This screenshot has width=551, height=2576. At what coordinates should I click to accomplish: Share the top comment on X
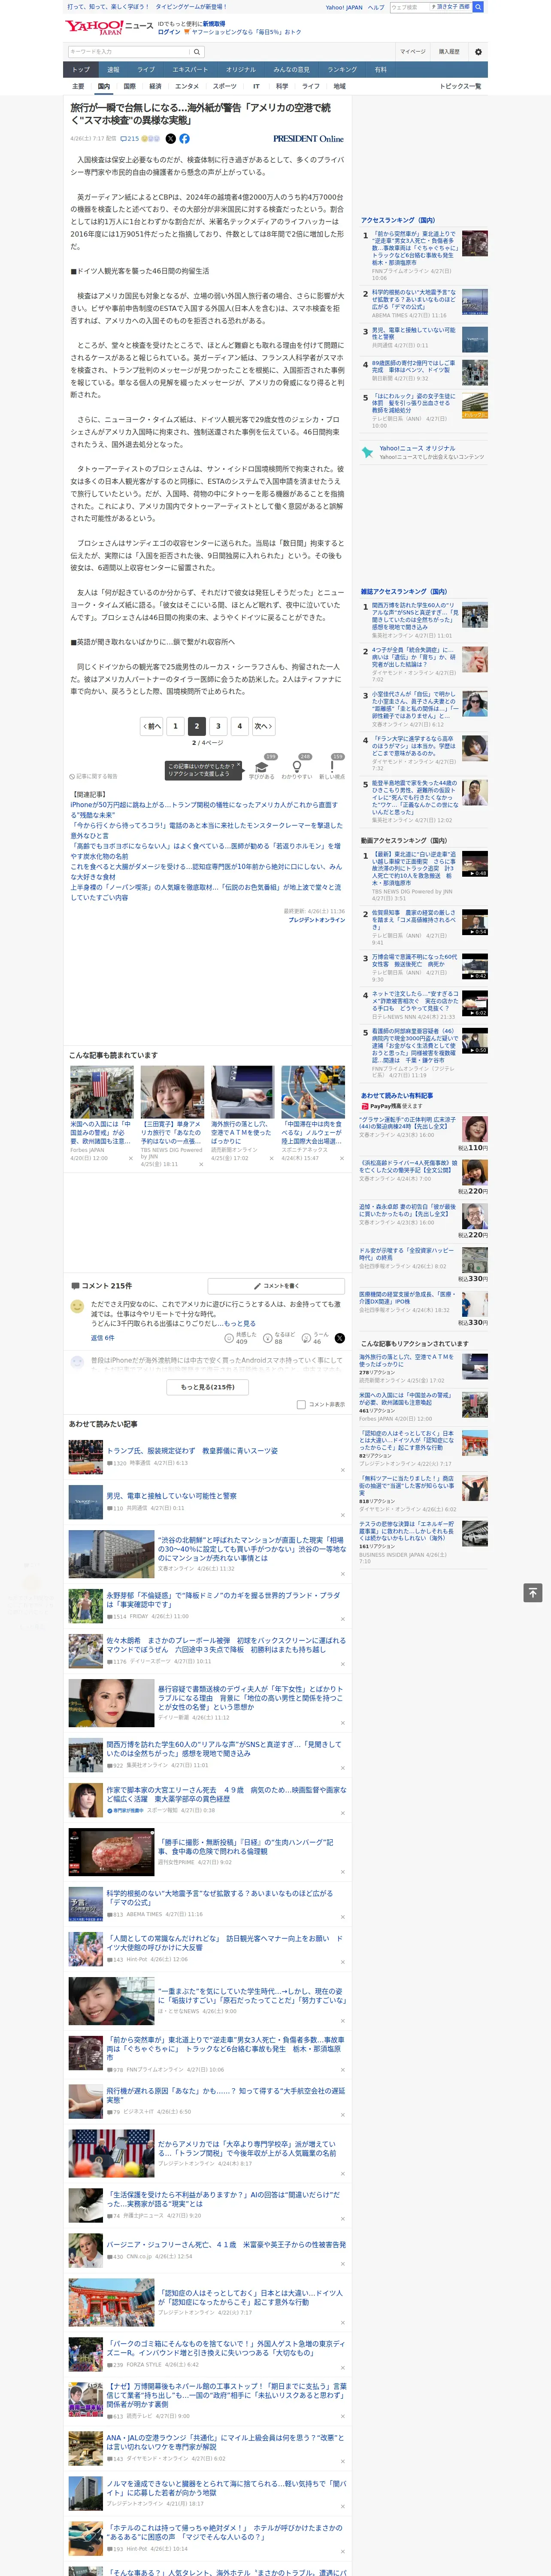340,1338
